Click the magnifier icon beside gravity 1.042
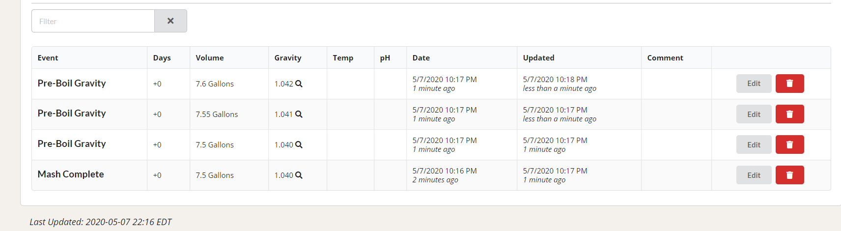Image resolution: width=841 pixels, height=231 pixels. [299, 84]
